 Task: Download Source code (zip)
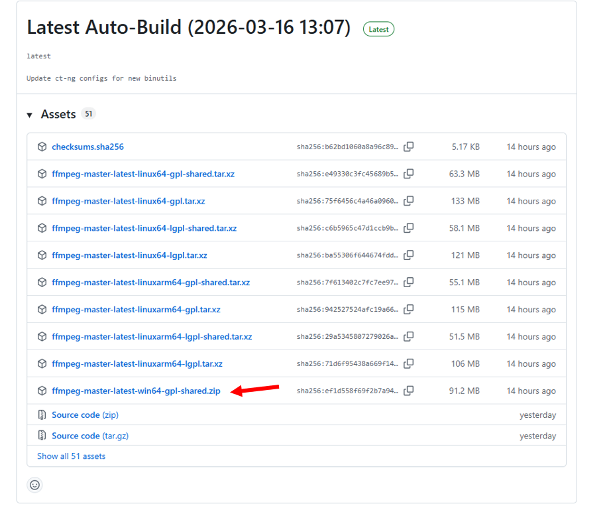coord(85,415)
